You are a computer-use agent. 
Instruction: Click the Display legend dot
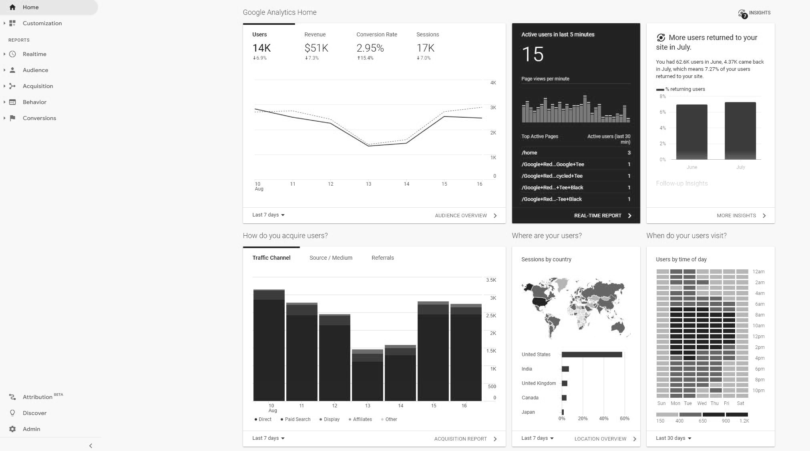click(x=321, y=419)
